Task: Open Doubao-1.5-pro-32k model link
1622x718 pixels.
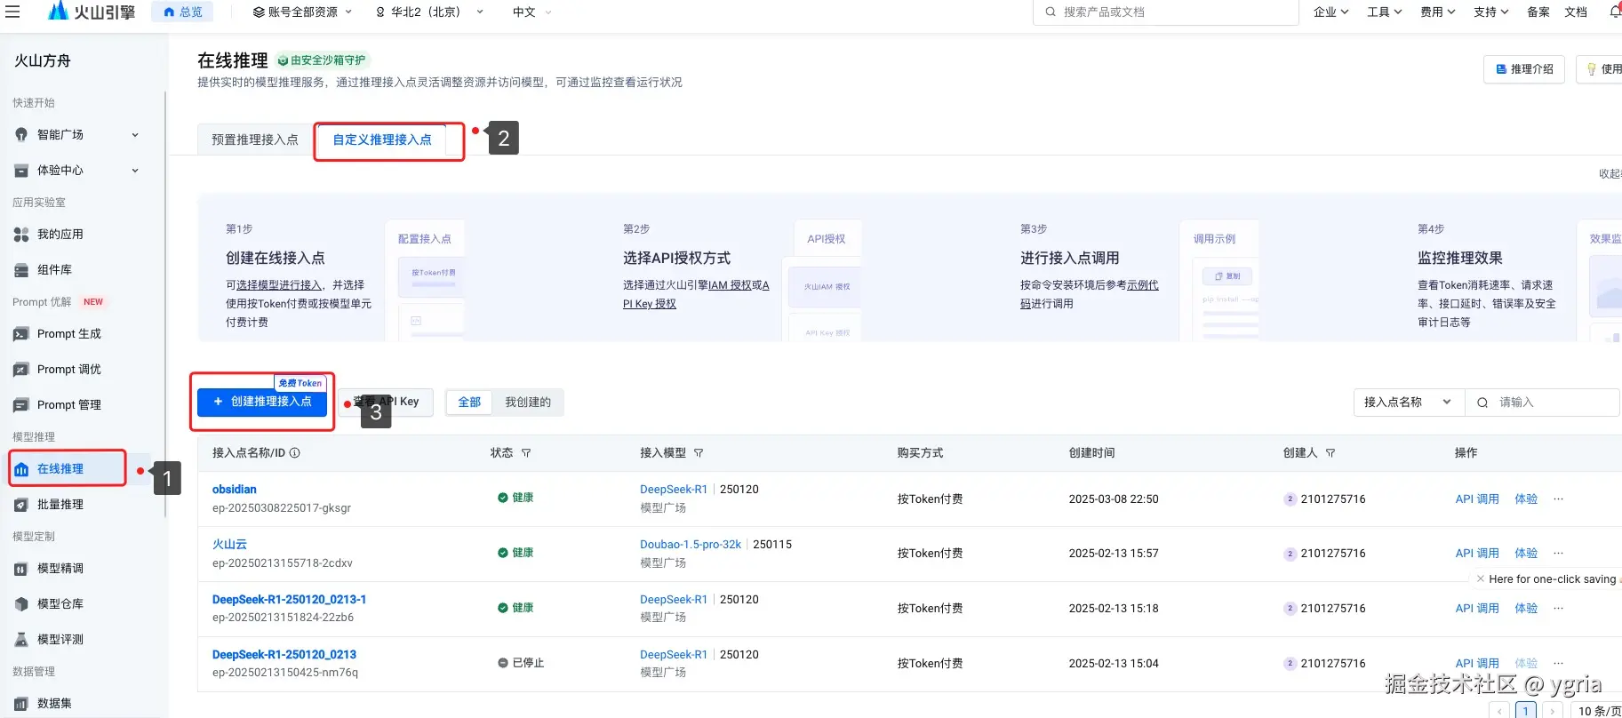Action: point(691,545)
